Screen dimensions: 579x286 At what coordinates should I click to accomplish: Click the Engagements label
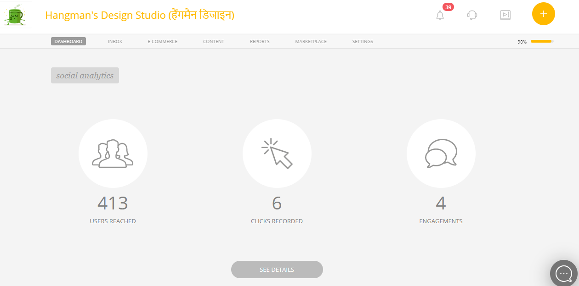point(441,221)
